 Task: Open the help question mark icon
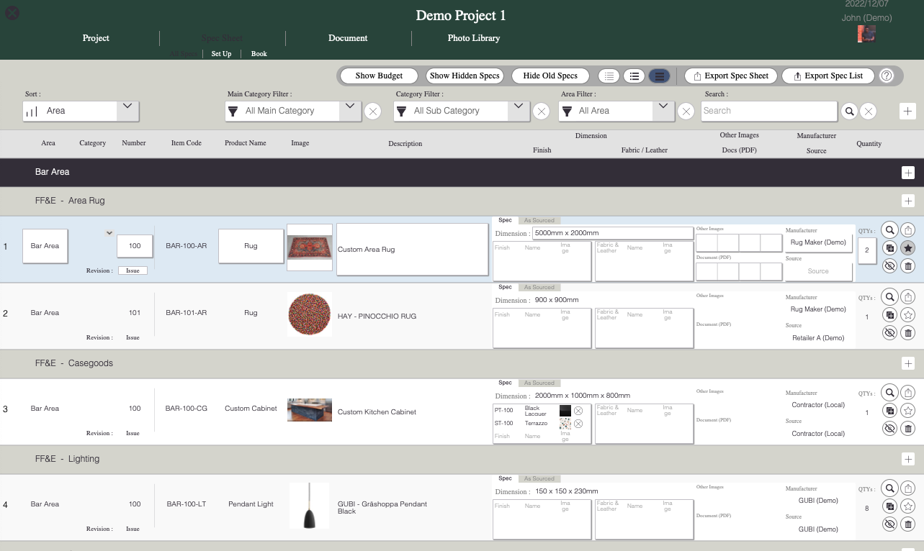click(887, 76)
